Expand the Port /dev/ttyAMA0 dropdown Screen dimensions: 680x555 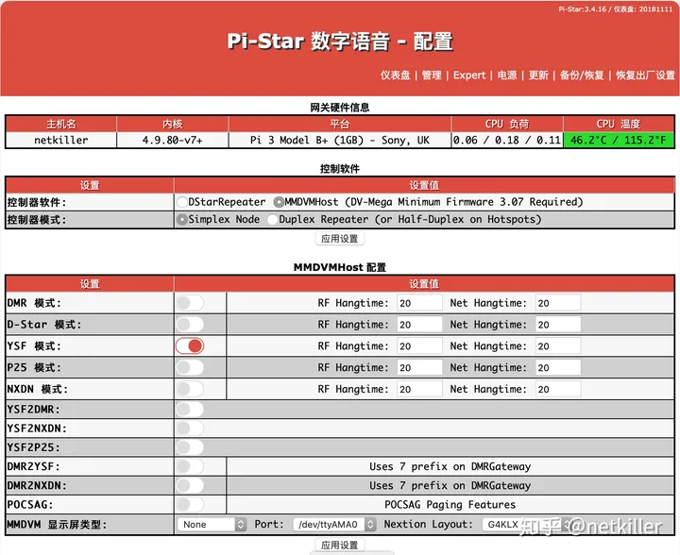335,524
